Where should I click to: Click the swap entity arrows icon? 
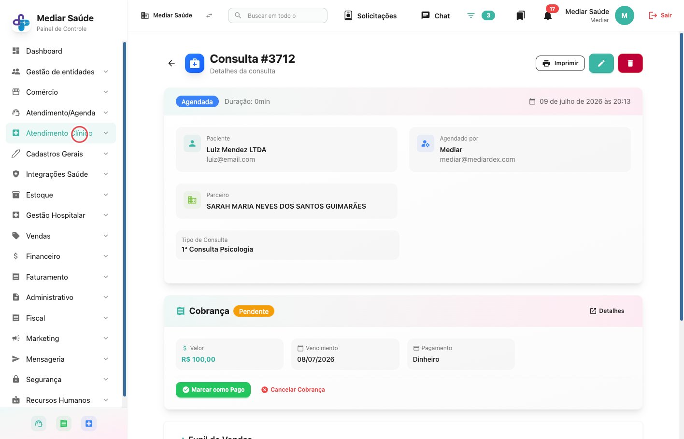pos(209,15)
